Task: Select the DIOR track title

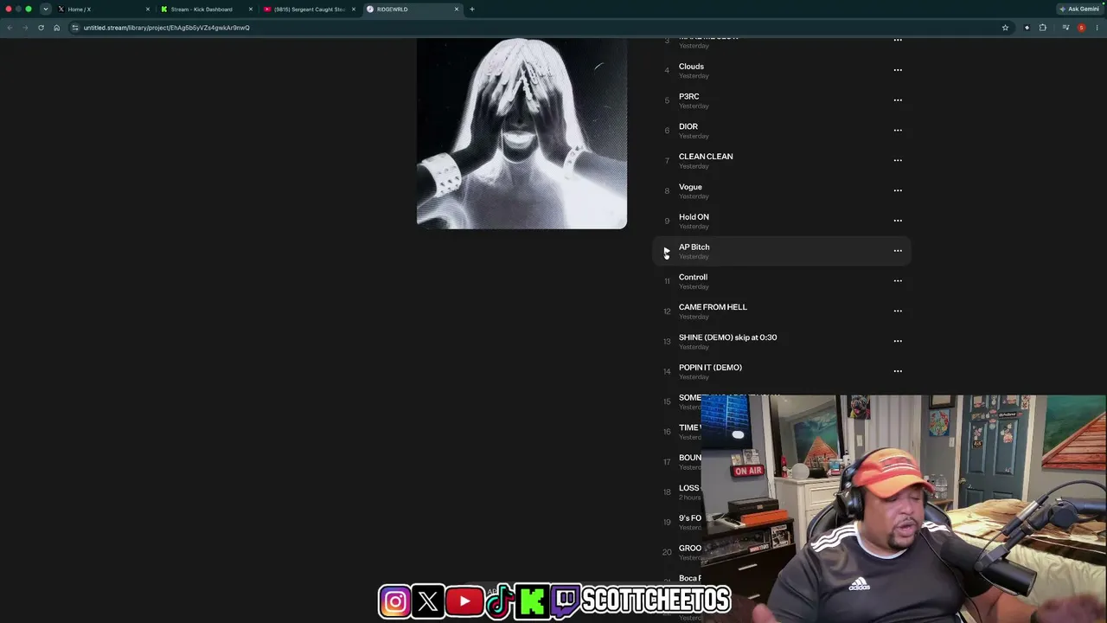Action: (688, 126)
